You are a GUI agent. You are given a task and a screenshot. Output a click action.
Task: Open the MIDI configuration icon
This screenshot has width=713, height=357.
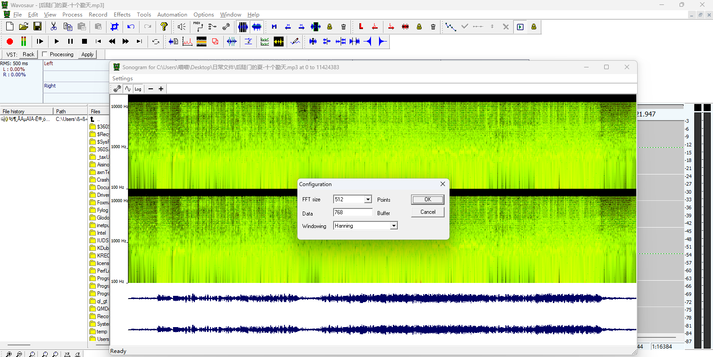[198, 27]
